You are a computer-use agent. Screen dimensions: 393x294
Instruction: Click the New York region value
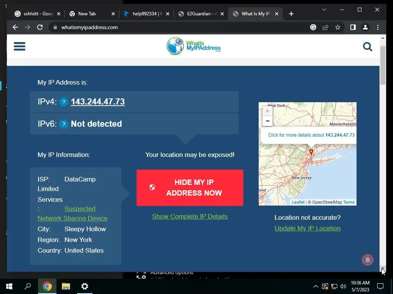coord(78,240)
